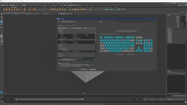Click the first layer icon in Layer Editor

pos(179,74)
